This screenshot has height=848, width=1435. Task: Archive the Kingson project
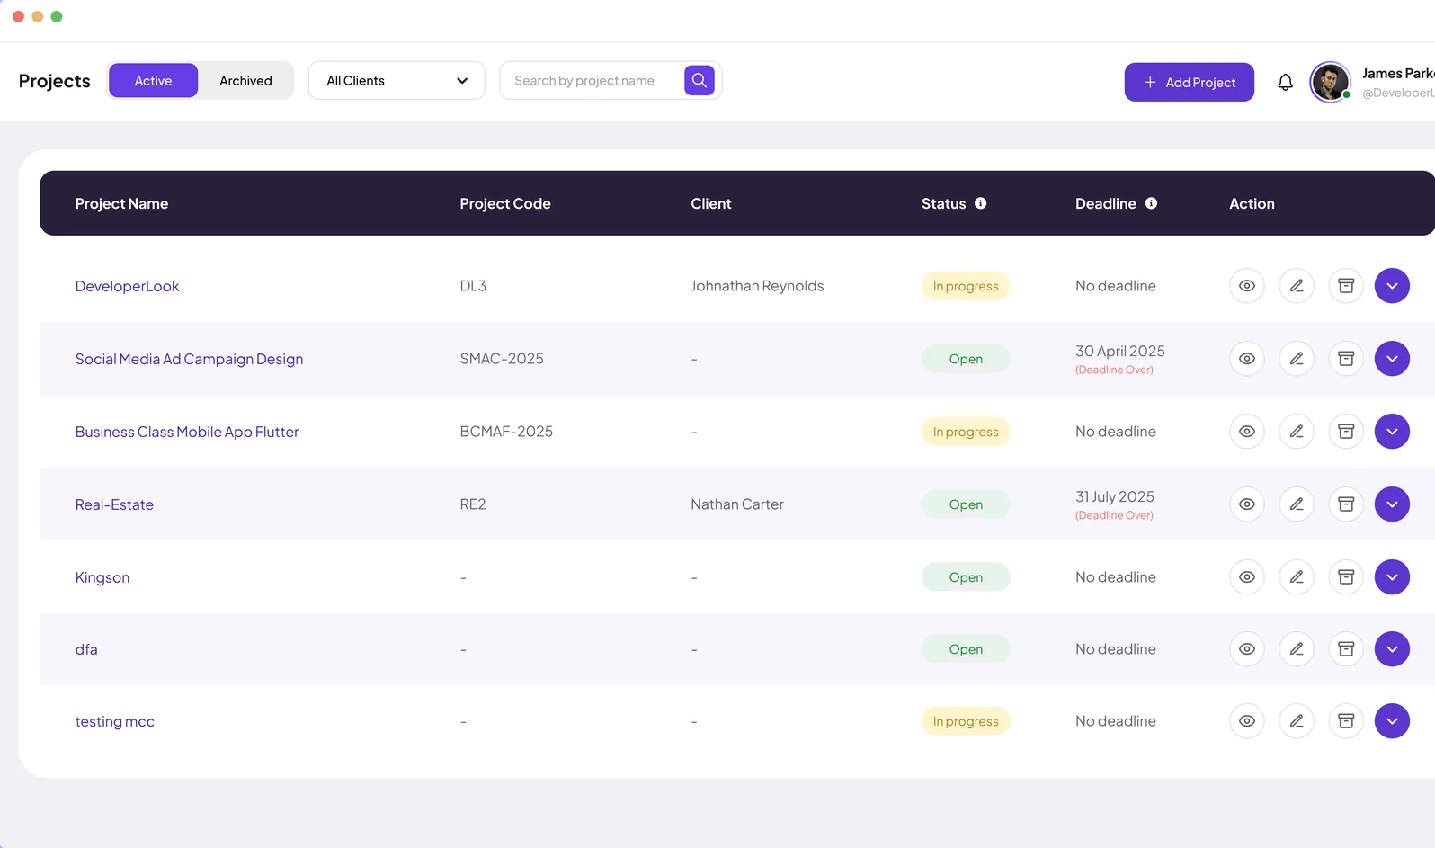pyautogui.click(x=1346, y=577)
